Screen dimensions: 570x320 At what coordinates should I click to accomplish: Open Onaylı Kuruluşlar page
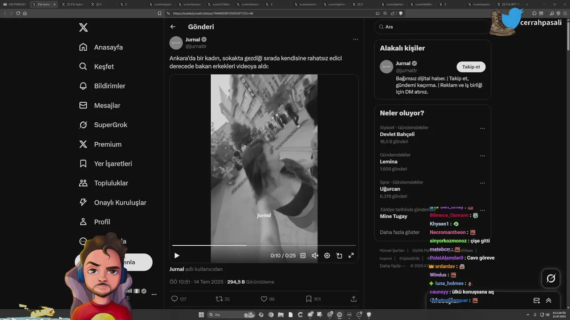tap(112, 203)
